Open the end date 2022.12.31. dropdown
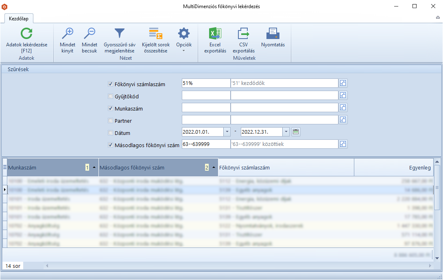Viewport: 443px width, 280px height. [x=286, y=132]
